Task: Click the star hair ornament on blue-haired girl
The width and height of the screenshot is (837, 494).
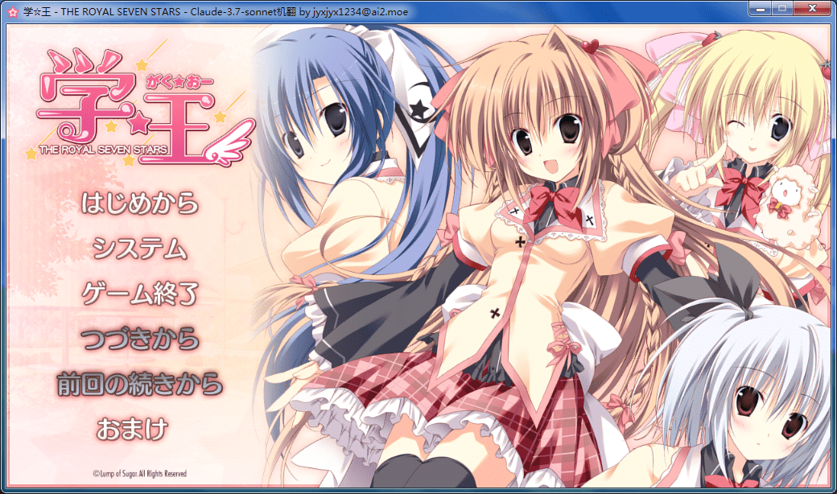Action: (x=419, y=106)
